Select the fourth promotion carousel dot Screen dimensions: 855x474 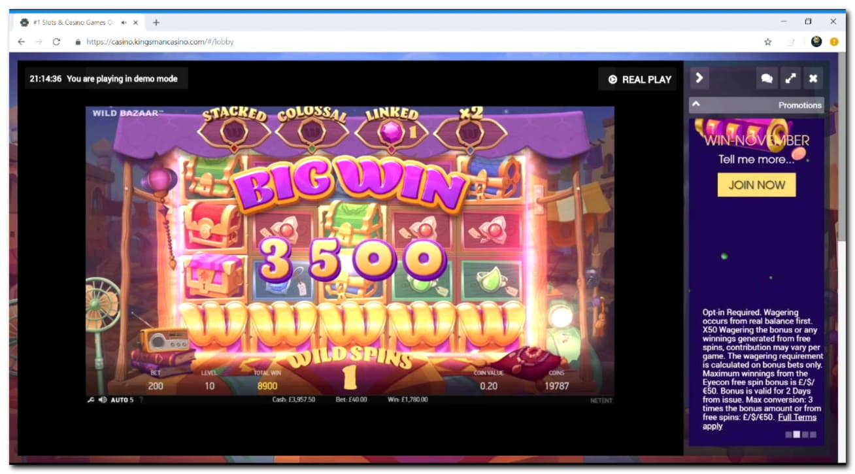[x=813, y=434]
